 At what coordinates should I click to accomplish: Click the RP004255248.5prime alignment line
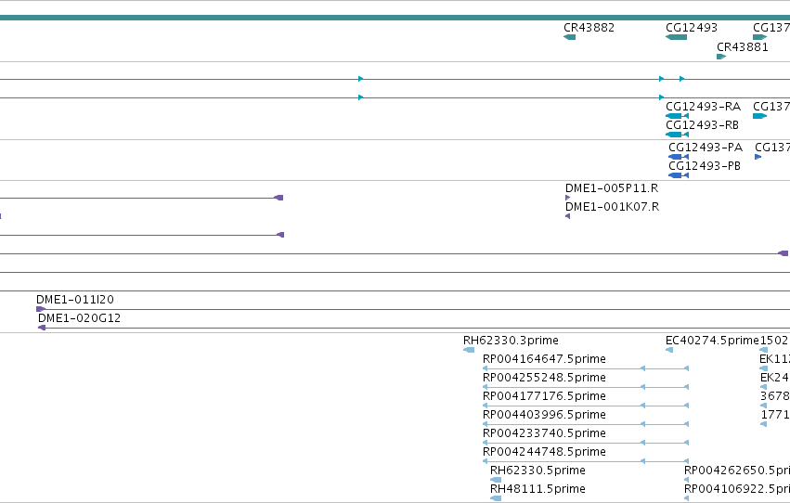click(x=586, y=387)
